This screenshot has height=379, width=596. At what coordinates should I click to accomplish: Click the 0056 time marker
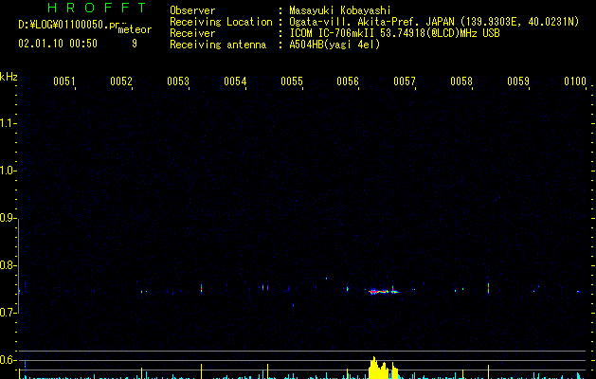348,81
